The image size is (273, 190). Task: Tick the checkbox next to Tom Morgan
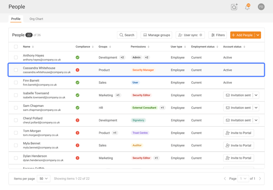16,133
